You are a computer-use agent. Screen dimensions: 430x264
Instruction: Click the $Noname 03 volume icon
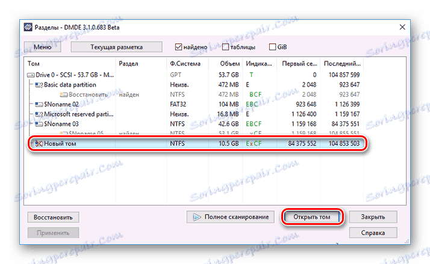coord(39,124)
